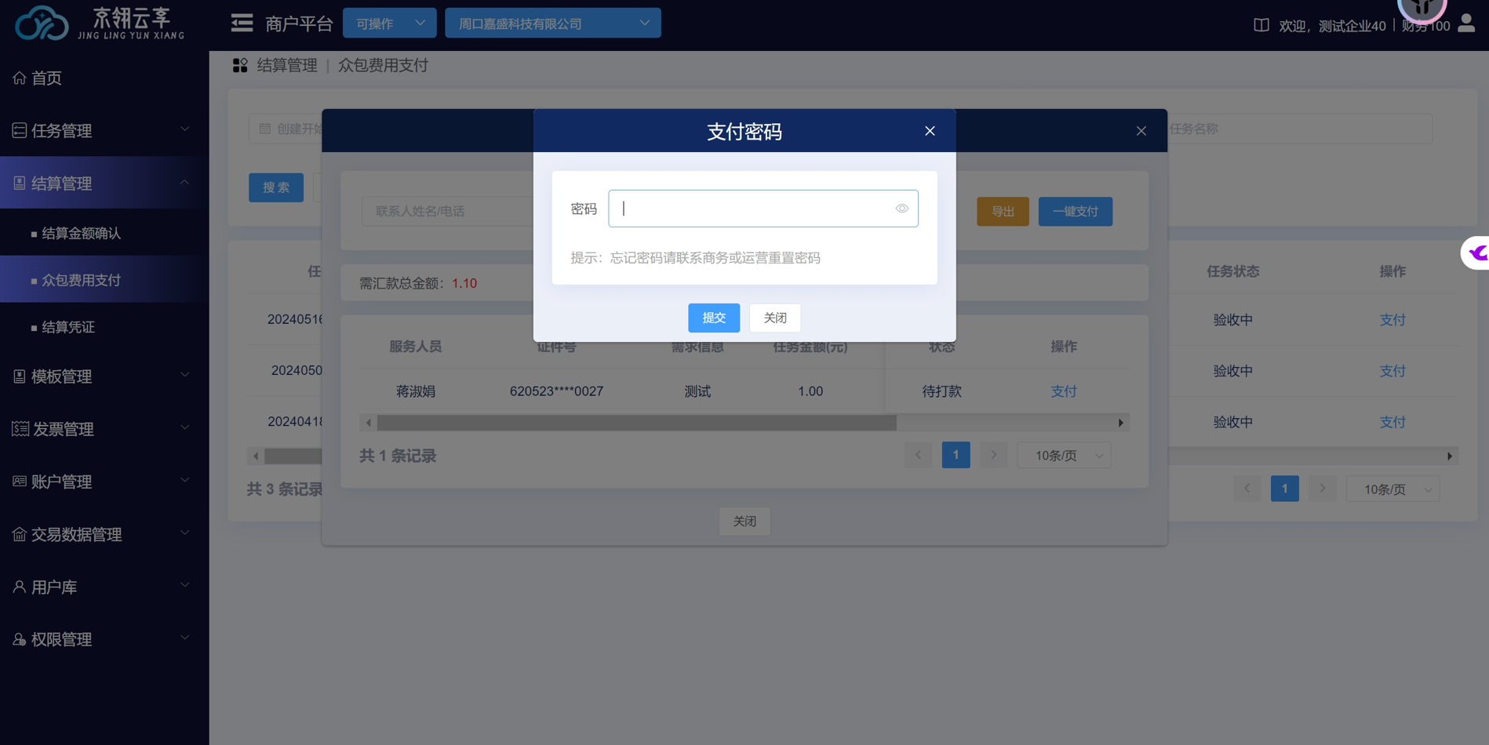The width and height of the screenshot is (1489, 745).
Task: Click the user avatar icon
Action: tap(1465, 24)
